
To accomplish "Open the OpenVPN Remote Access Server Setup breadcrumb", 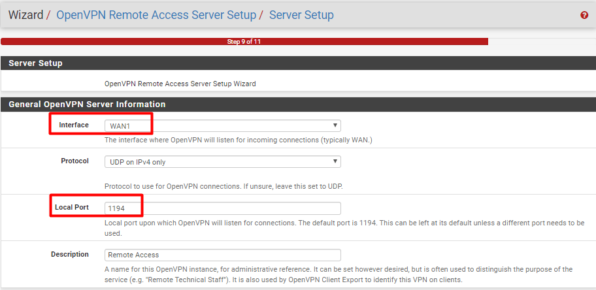I will coord(156,14).
